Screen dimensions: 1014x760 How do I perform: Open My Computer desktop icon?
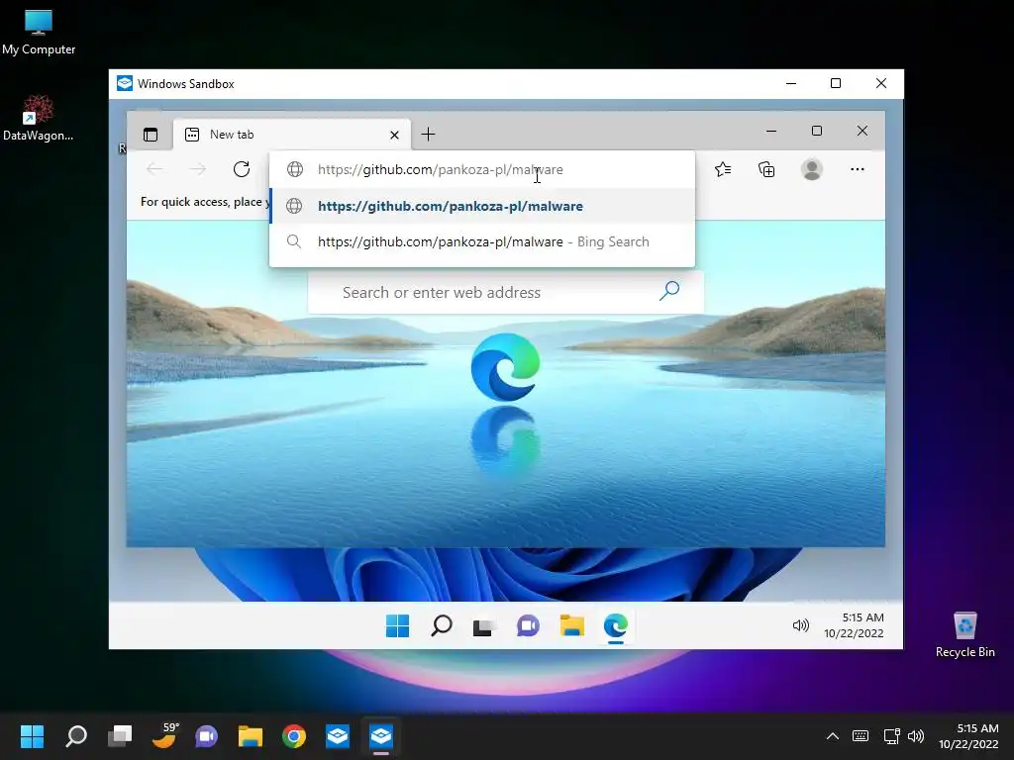coord(39,33)
